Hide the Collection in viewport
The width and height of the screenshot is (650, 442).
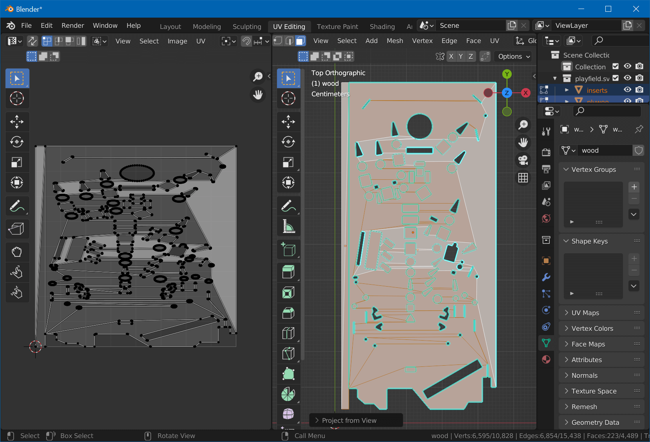(x=628, y=67)
